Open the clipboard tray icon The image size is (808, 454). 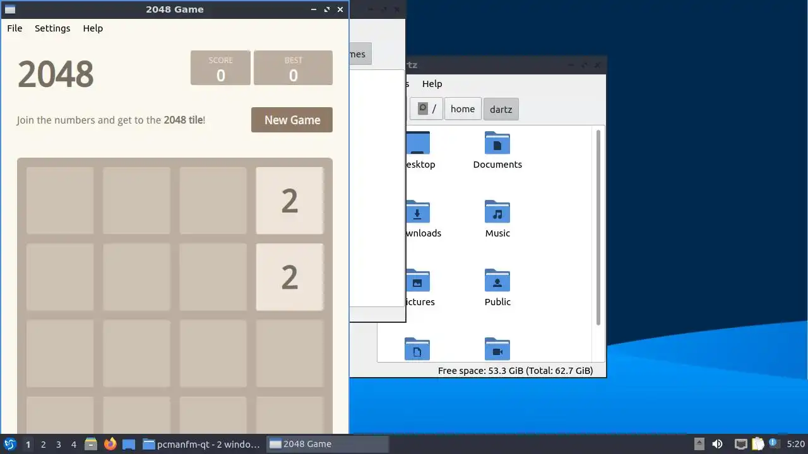(x=757, y=444)
